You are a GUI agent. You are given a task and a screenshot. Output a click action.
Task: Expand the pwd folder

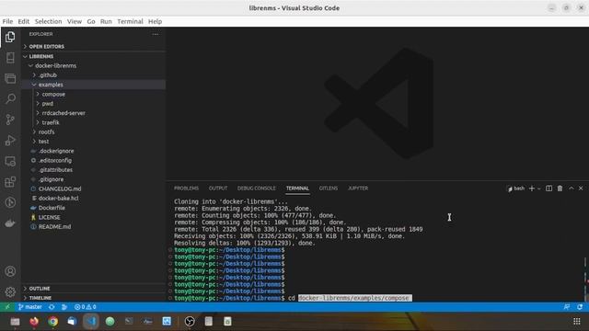tap(48, 104)
